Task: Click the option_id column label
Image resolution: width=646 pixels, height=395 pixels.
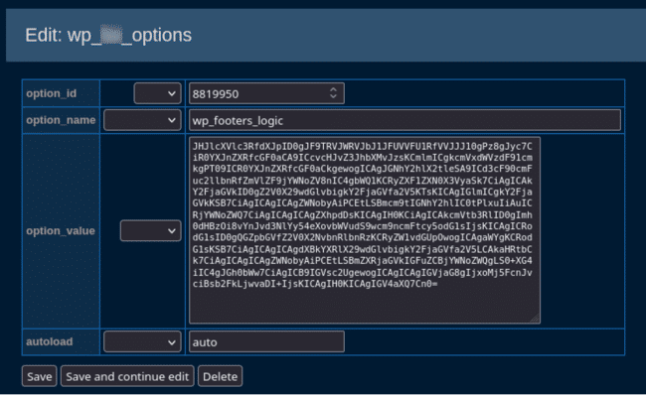Action: pos(51,93)
